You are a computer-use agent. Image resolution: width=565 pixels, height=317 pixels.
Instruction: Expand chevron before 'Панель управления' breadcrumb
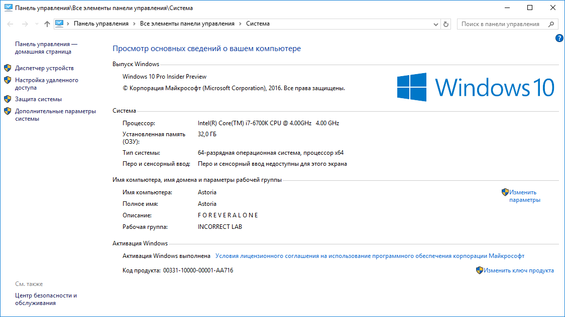coord(68,24)
